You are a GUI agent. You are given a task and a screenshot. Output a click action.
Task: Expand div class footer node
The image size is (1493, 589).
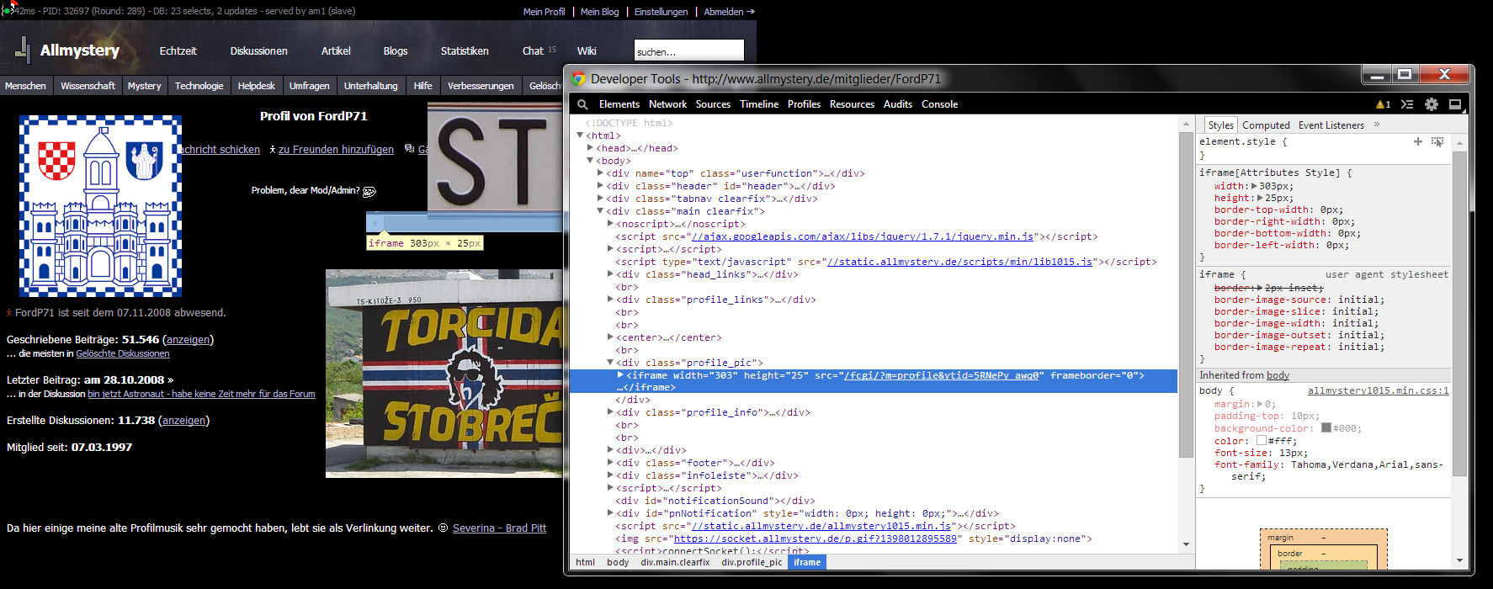(610, 463)
